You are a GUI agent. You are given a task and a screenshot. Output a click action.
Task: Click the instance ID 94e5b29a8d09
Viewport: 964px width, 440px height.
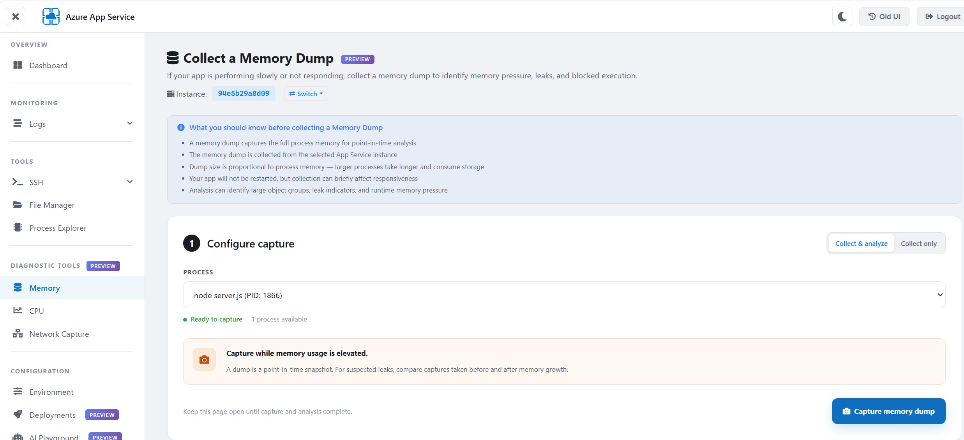pos(244,94)
